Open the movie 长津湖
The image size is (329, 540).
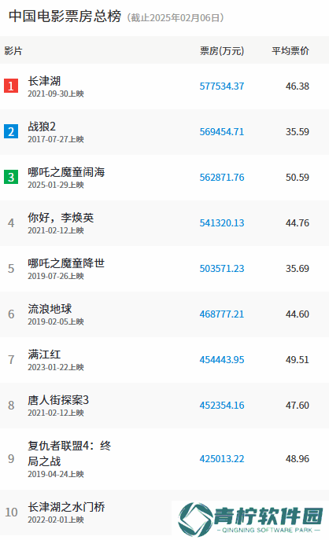click(x=44, y=81)
